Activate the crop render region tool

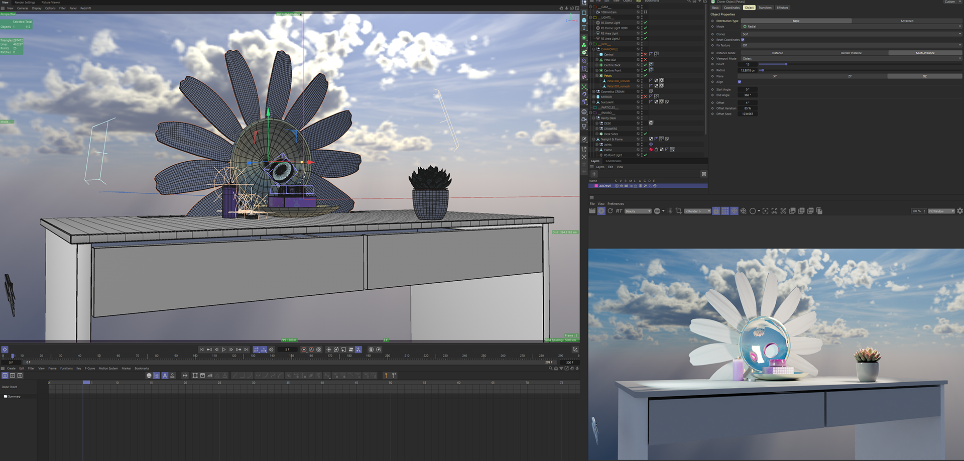pyautogui.click(x=679, y=211)
